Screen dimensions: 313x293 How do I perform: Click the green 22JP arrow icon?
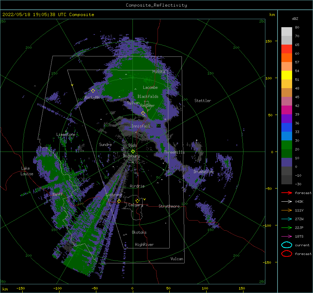coord(287,228)
